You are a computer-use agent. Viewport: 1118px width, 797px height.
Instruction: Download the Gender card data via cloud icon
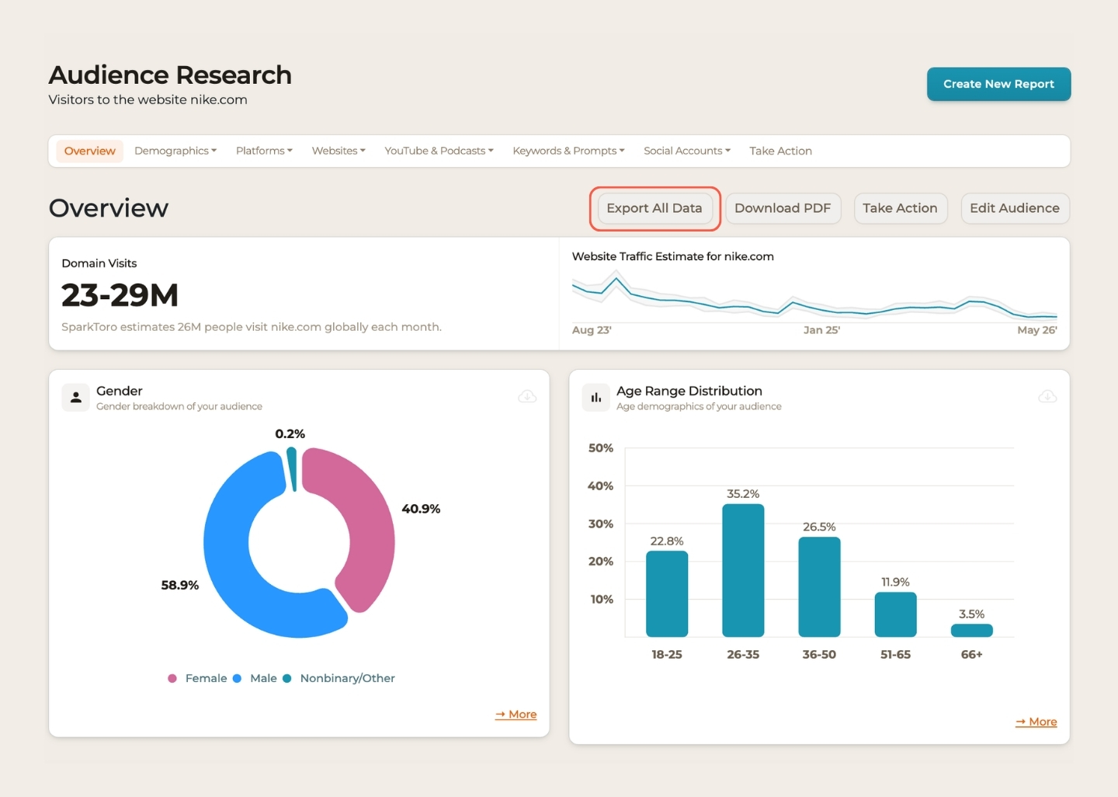(527, 397)
